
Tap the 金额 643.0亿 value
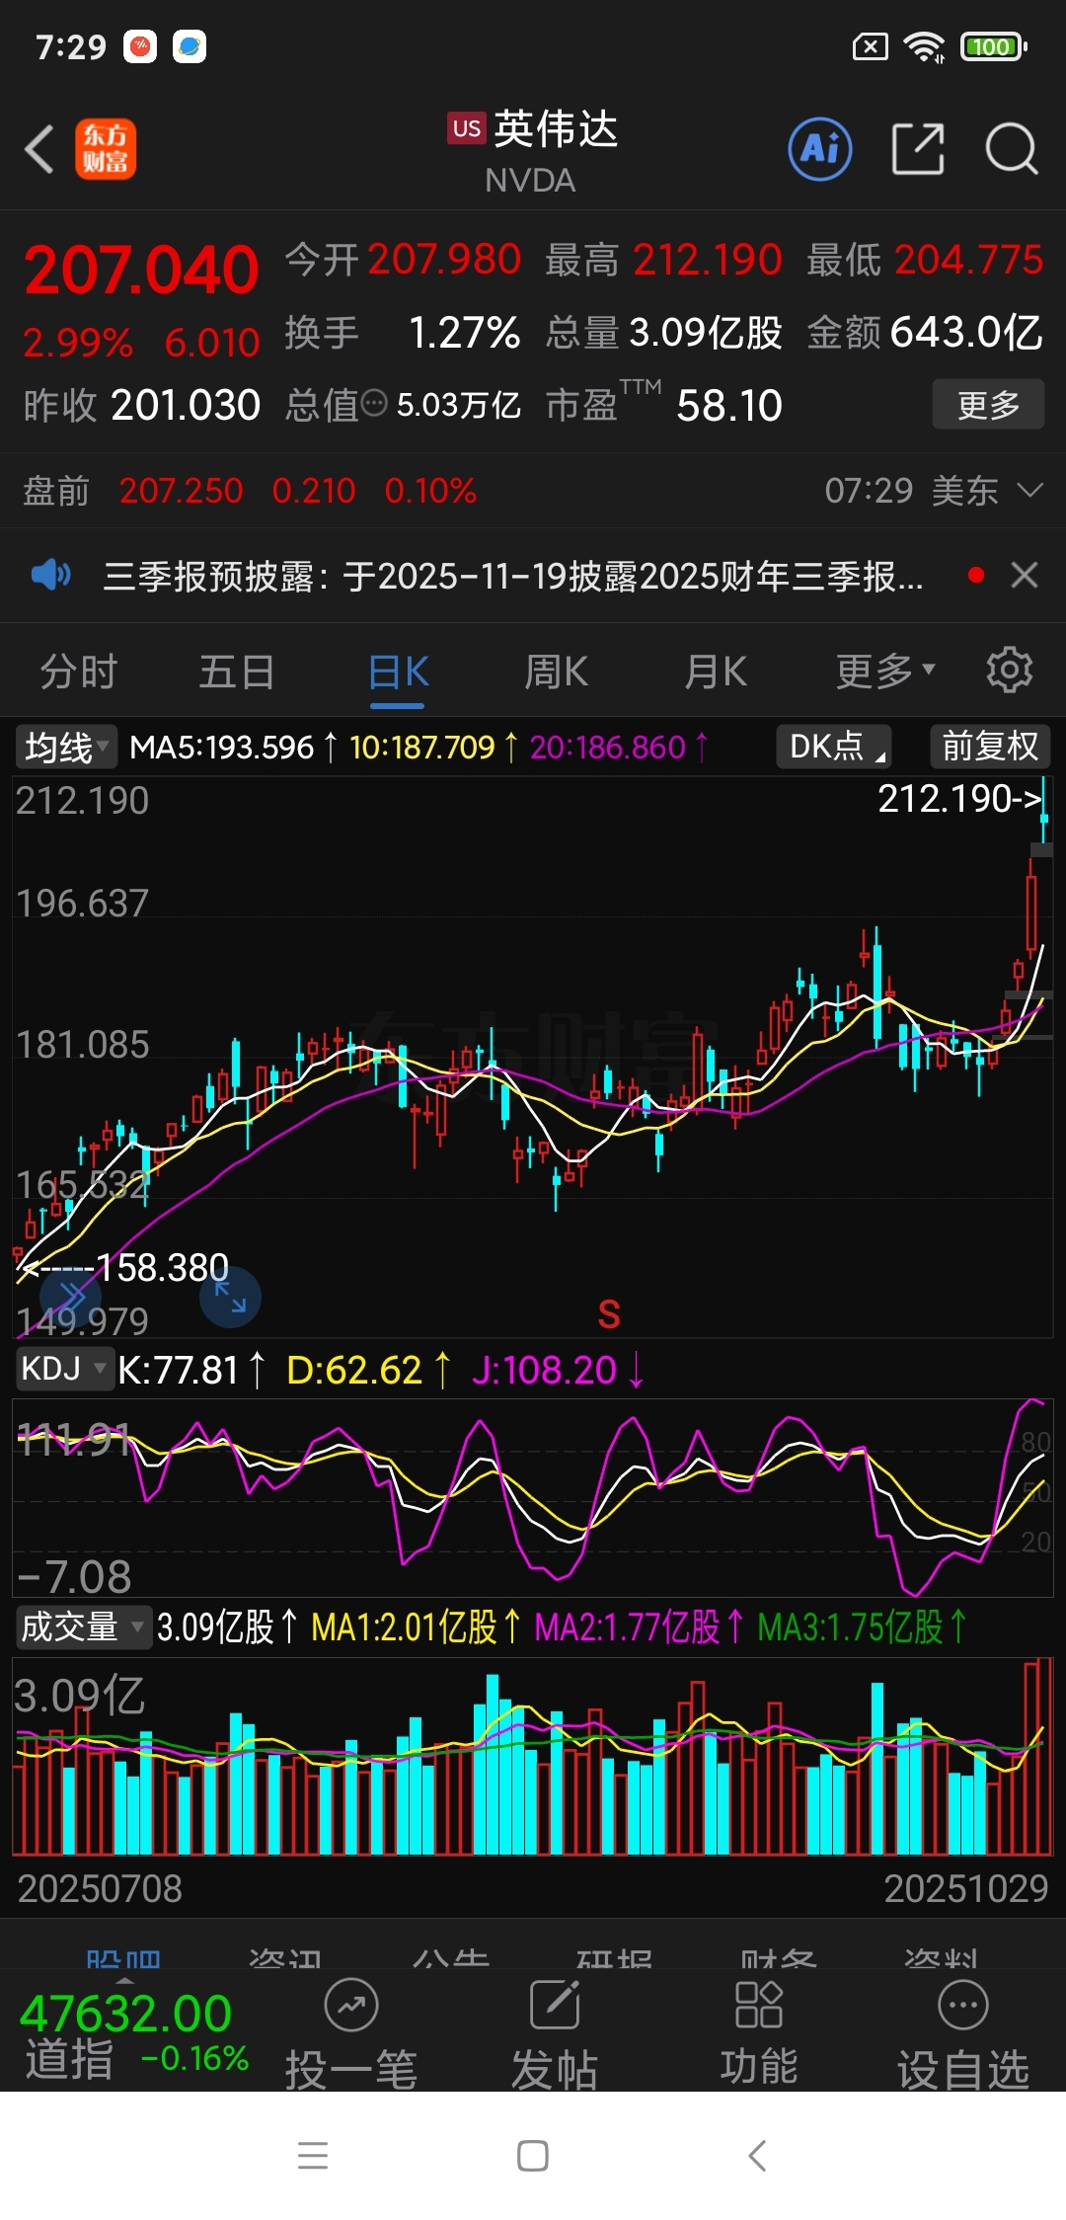point(925,333)
